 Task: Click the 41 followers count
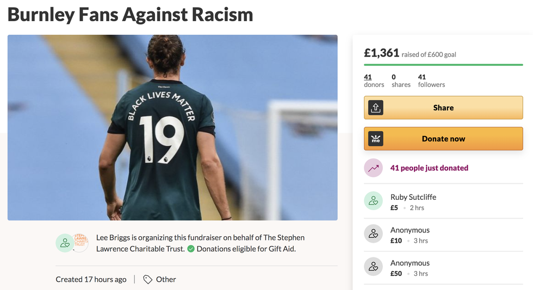coord(431,80)
